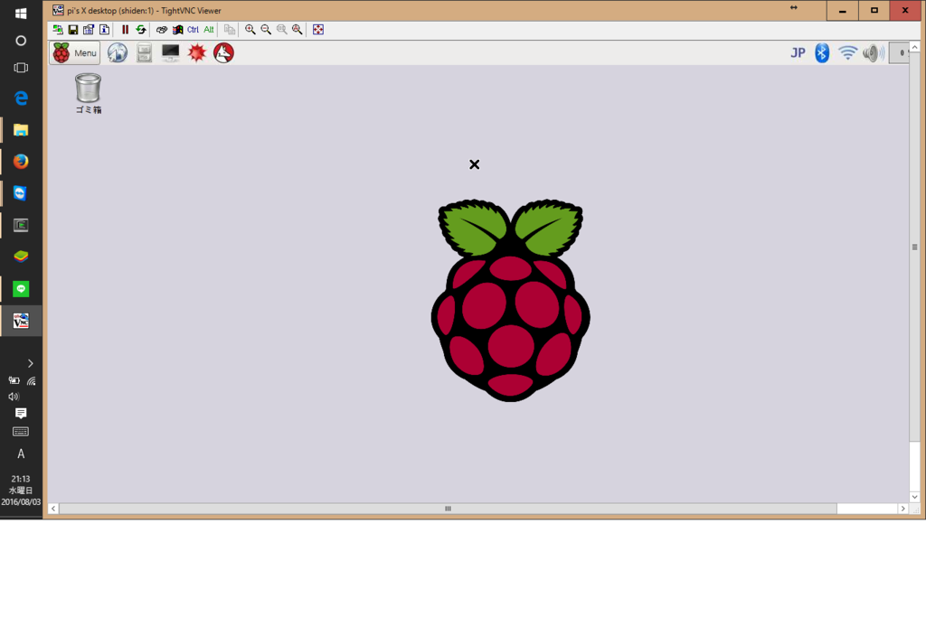
Task: Open the Bluetooth panel icon
Action: 822,53
